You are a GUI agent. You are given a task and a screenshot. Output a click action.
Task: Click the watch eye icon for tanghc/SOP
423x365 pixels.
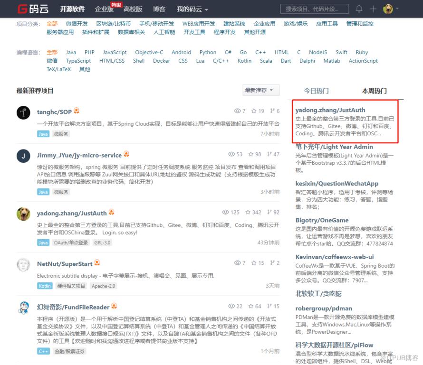tap(237, 111)
